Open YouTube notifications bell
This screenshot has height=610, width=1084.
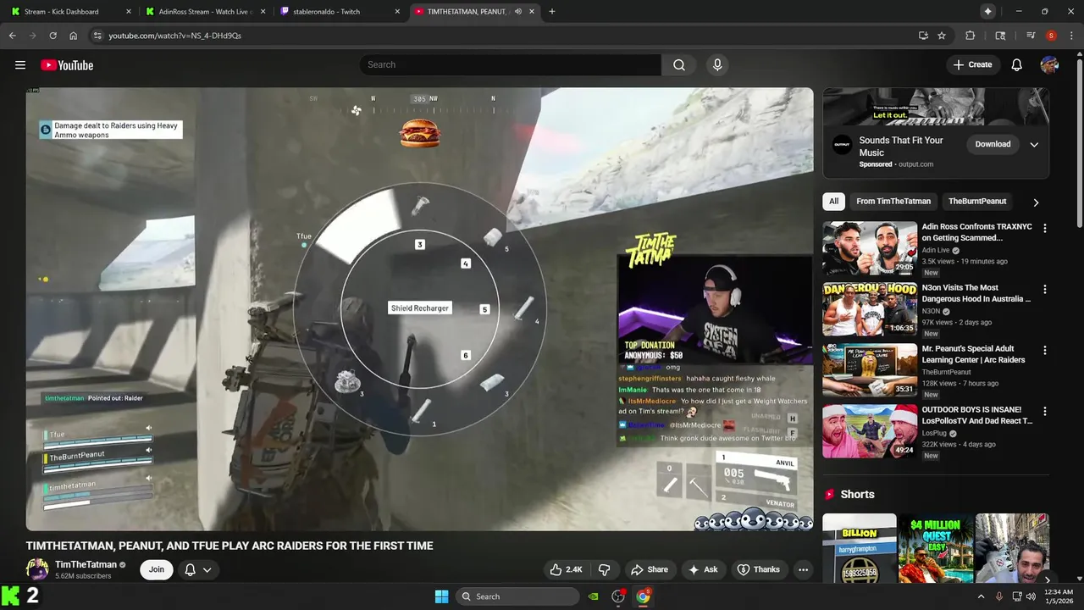tap(1017, 65)
